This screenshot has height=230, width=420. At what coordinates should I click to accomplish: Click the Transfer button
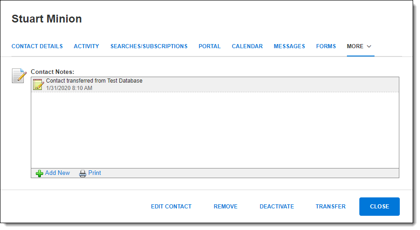click(x=330, y=207)
